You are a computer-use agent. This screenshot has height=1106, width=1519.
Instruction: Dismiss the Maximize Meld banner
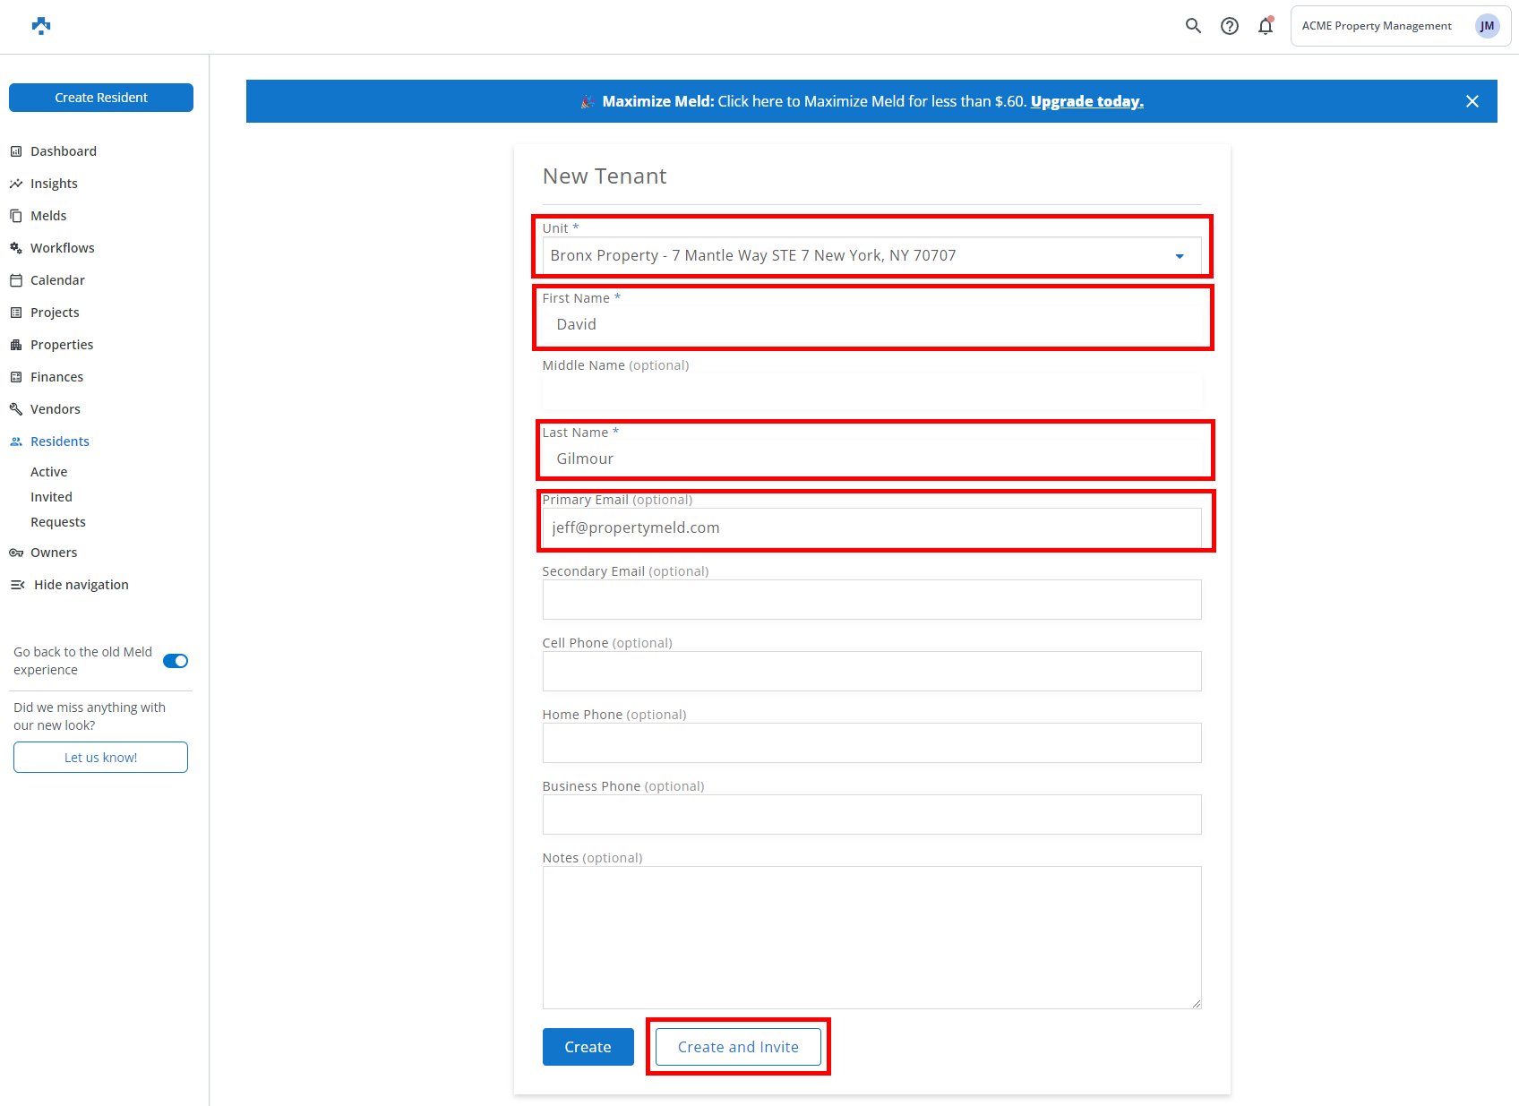[1472, 101]
